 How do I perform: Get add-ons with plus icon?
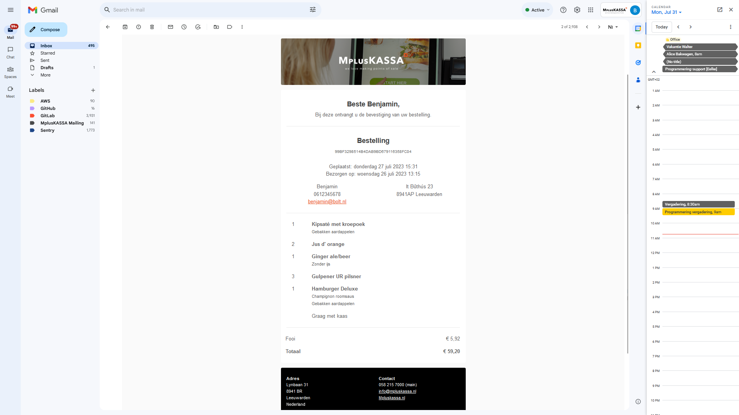coord(638,107)
